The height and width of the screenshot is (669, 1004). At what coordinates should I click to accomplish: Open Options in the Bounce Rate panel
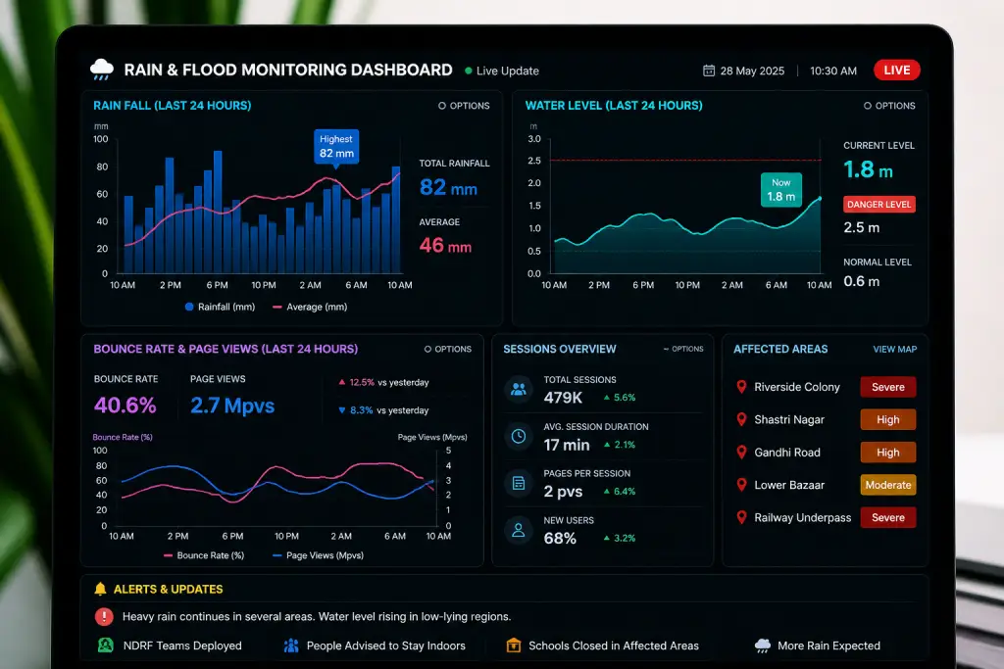447,350
